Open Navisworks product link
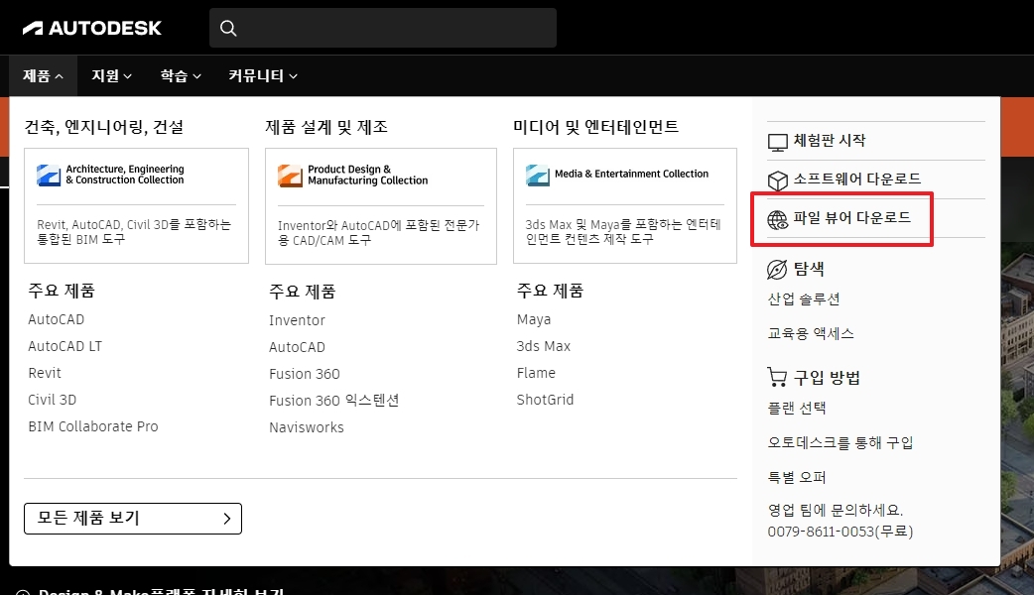This screenshot has height=595, width=1034. coord(306,427)
